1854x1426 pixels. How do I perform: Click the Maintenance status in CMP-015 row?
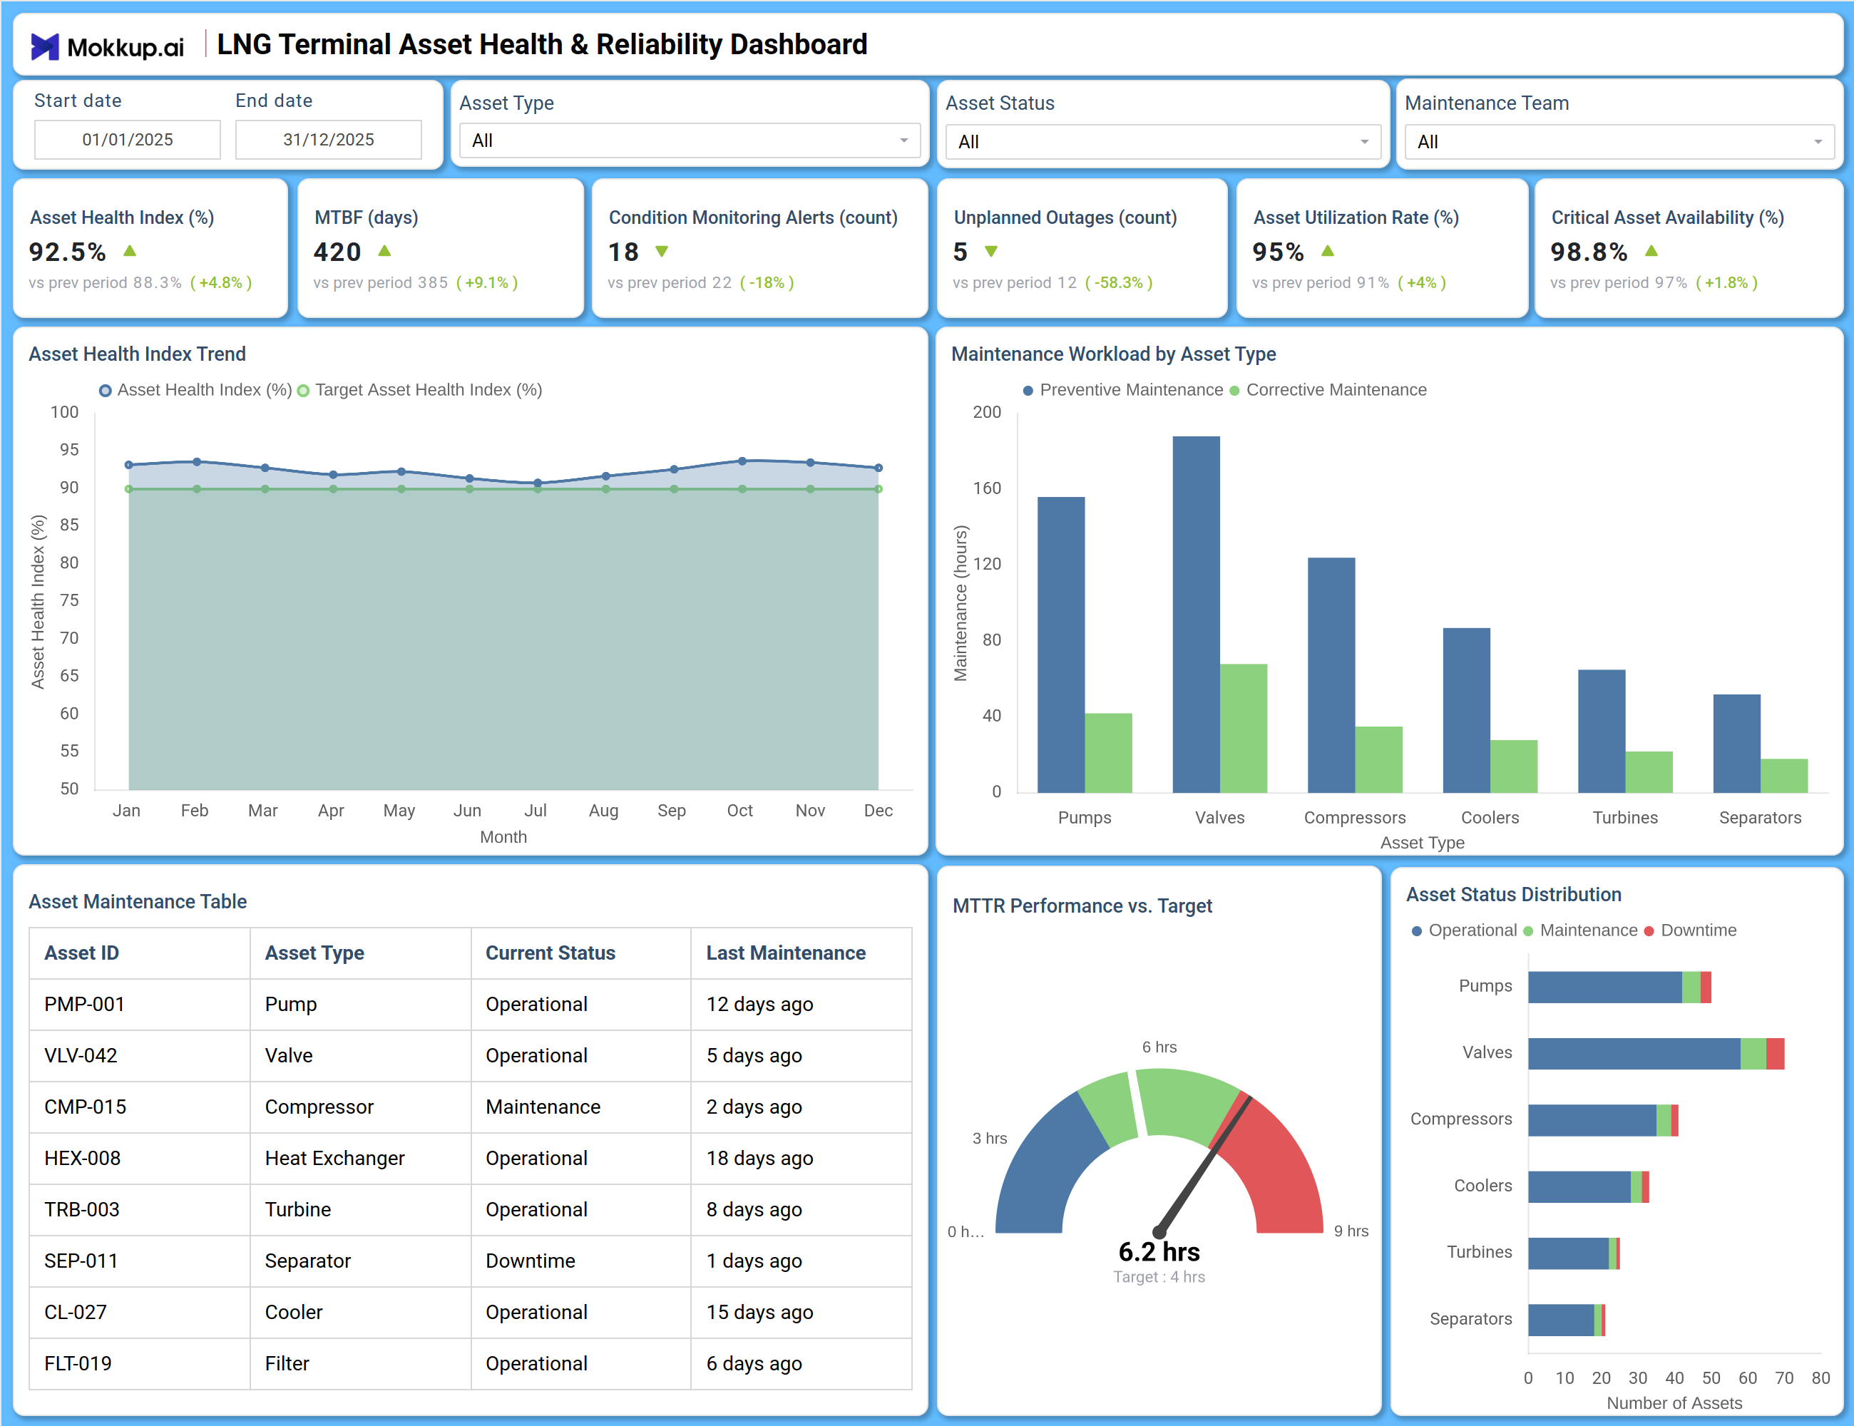580,1108
